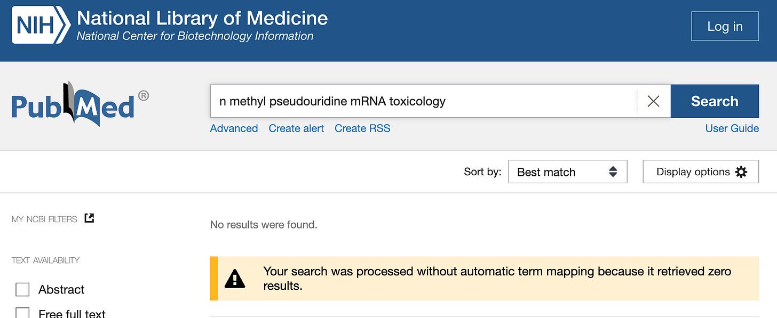The height and width of the screenshot is (318, 777).
Task: Open the Advanced search link
Action: click(234, 128)
